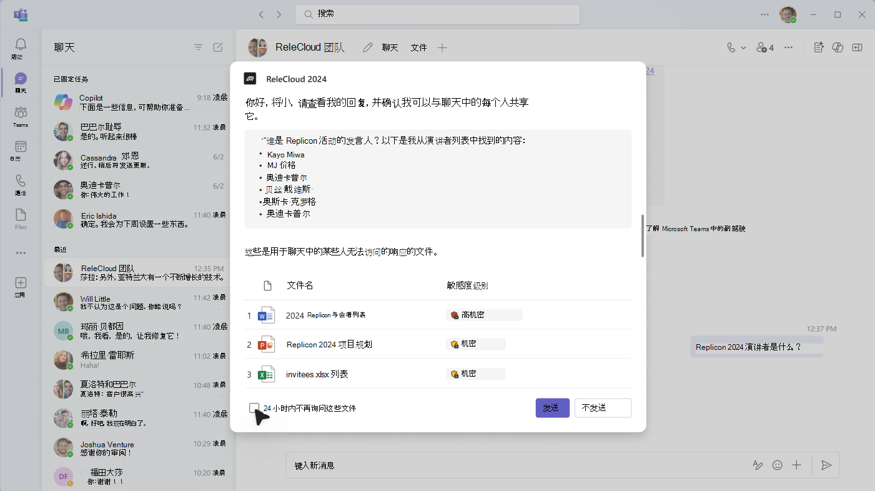Add a tab with the plus icon
Screen dimensions: 875x491
[x=442, y=47]
